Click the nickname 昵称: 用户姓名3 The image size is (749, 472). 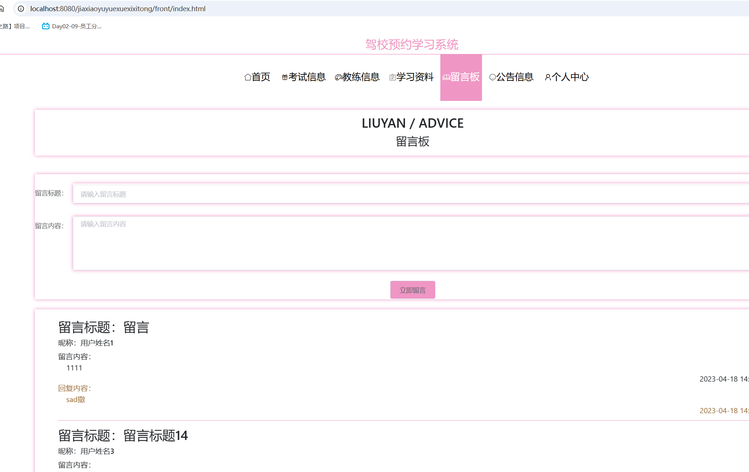[86, 451]
